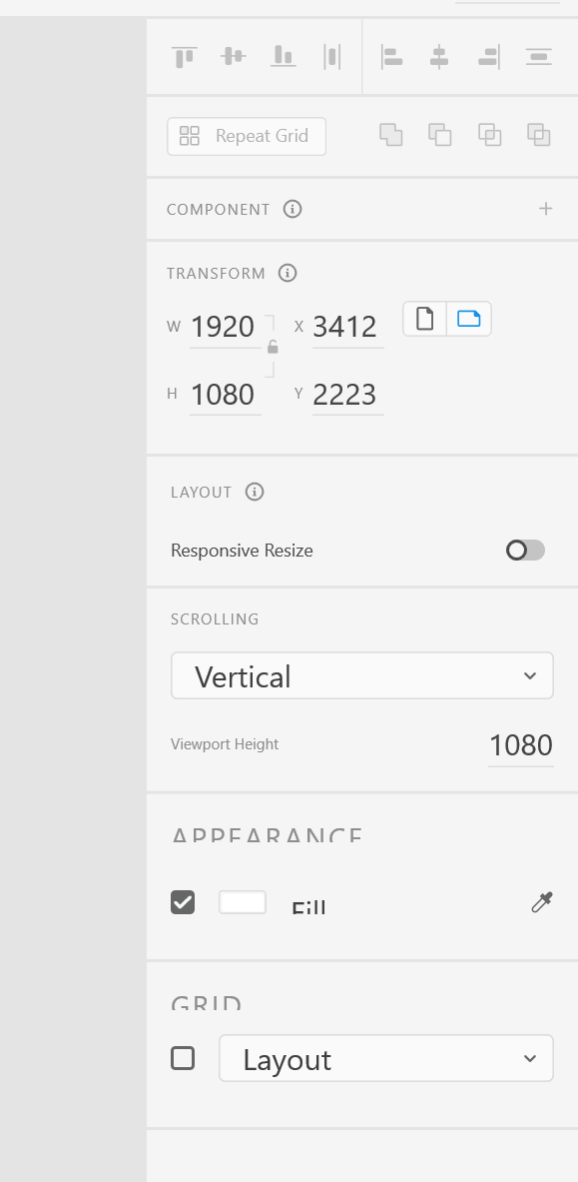Open the Grid type dropdown showing Layout
The width and height of the screenshot is (578, 1182).
coord(385,1057)
